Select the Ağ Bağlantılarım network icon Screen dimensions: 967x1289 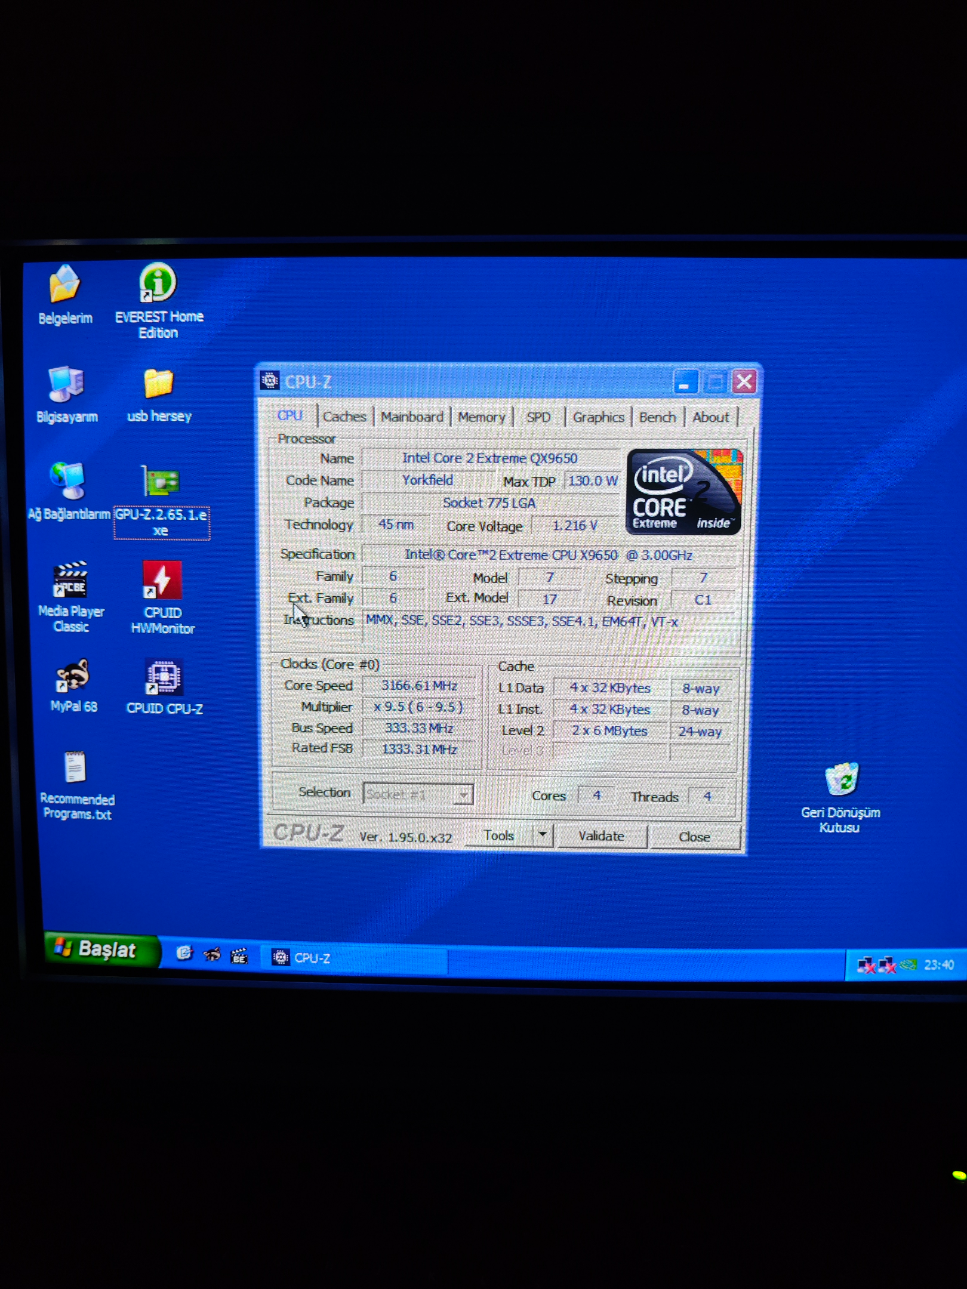tap(67, 481)
